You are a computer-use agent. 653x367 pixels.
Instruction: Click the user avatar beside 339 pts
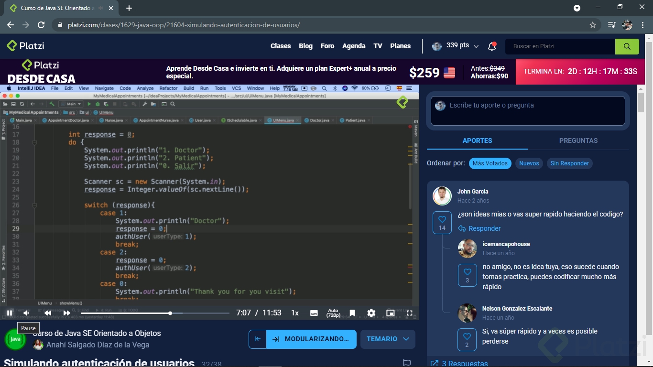437,46
